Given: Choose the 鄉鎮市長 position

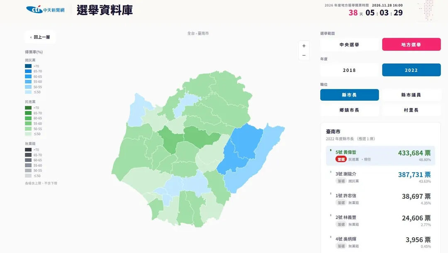Looking at the screenshot, I should tap(349, 110).
